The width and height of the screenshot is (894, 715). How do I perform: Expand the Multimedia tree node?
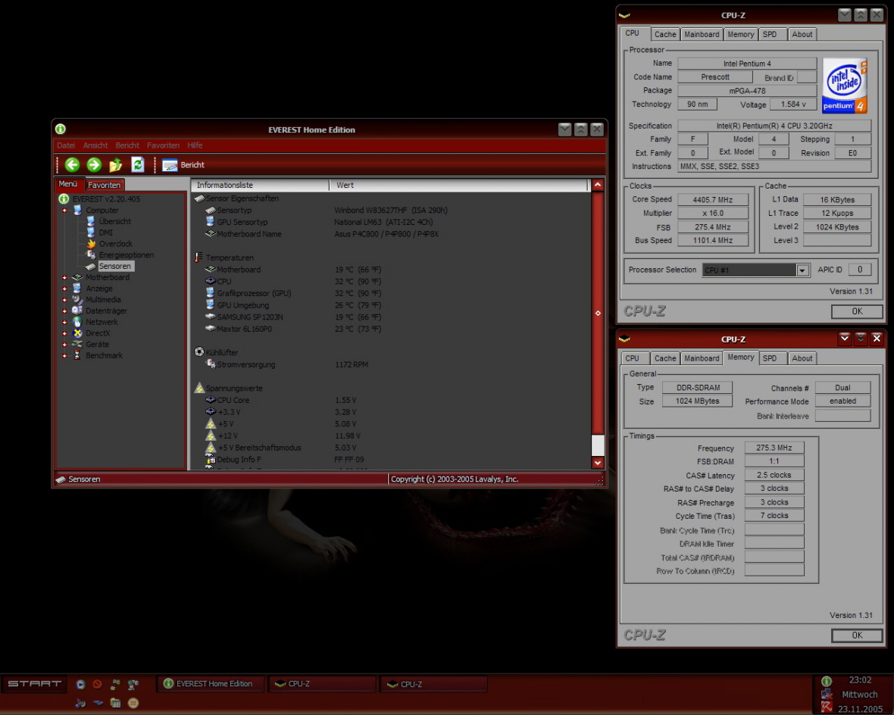[64, 300]
